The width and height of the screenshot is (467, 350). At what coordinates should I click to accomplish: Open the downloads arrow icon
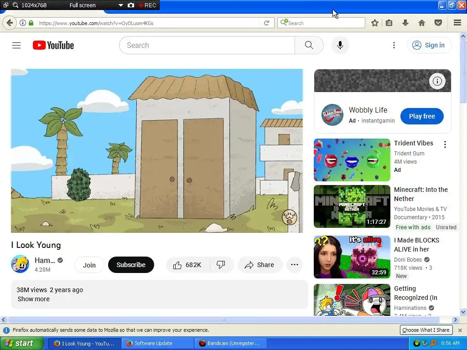405,23
